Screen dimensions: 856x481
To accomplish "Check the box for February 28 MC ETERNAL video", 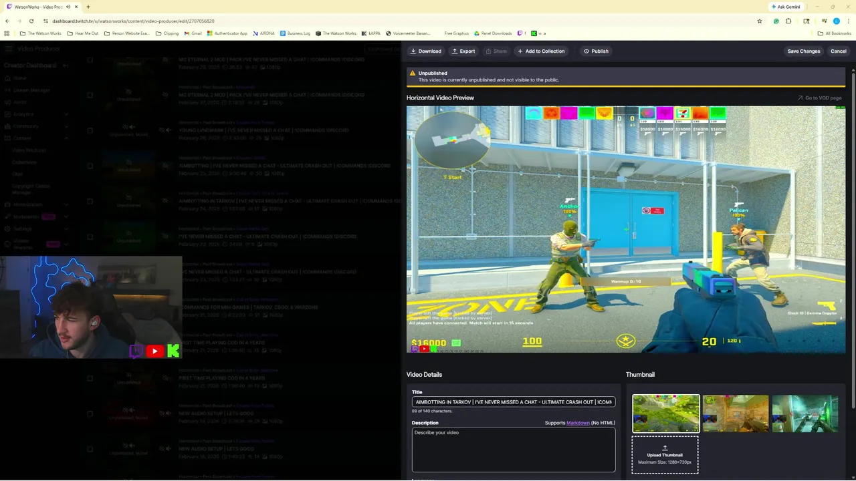I will 90,60.
